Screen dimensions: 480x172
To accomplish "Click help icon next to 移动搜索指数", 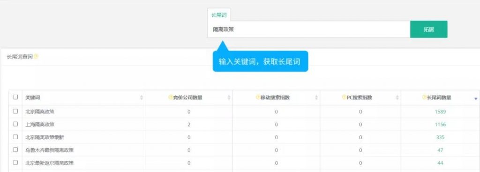I will 258,97.
